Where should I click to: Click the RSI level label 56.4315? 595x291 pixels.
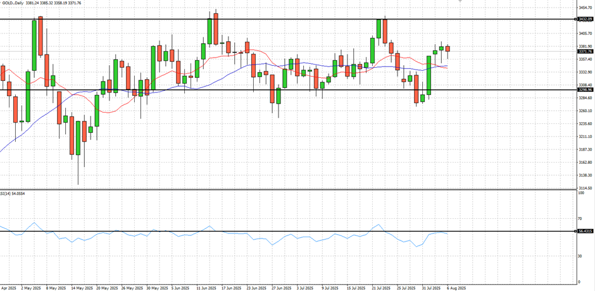pos(586,232)
